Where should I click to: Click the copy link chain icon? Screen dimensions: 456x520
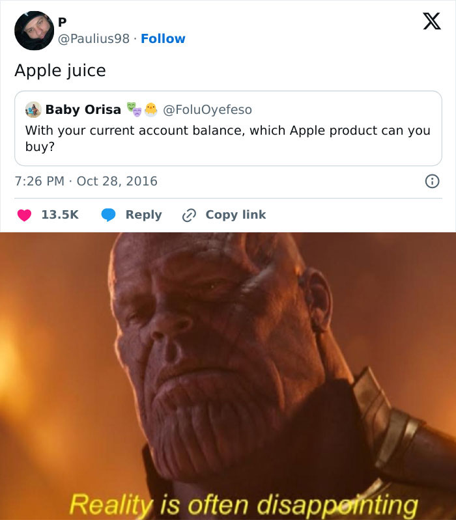[x=189, y=215]
